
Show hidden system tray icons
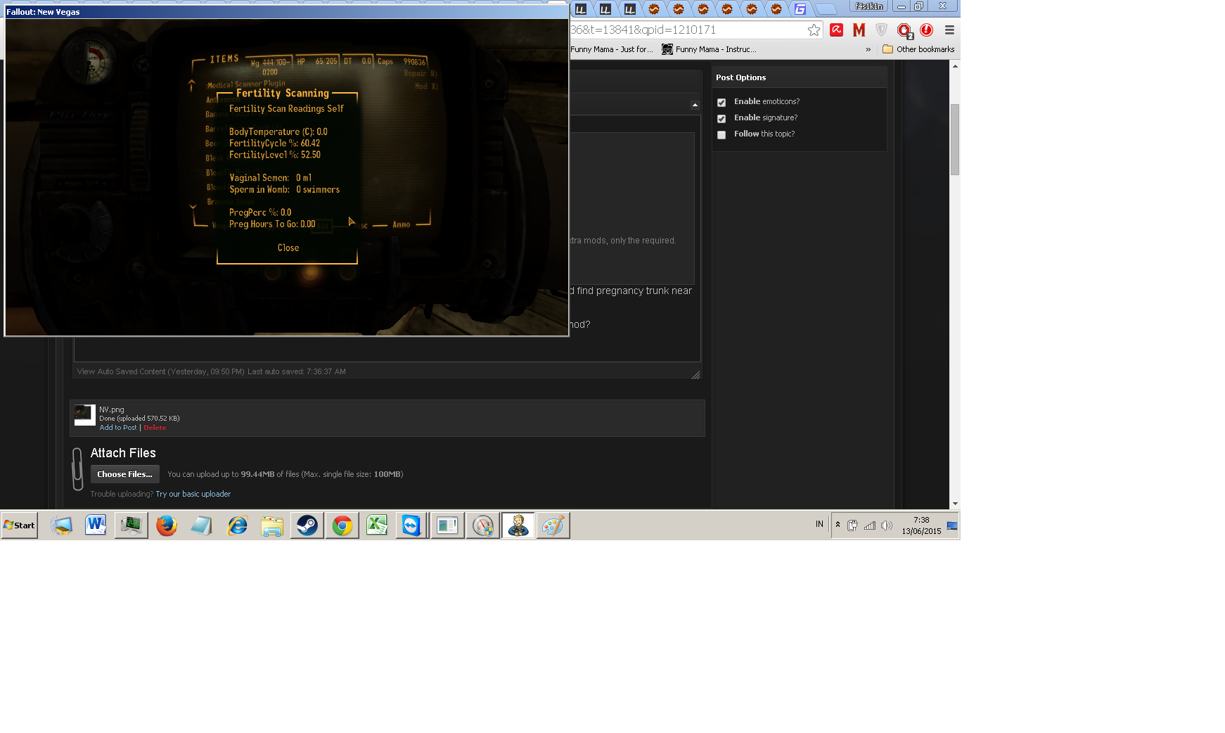coord(838,525)
